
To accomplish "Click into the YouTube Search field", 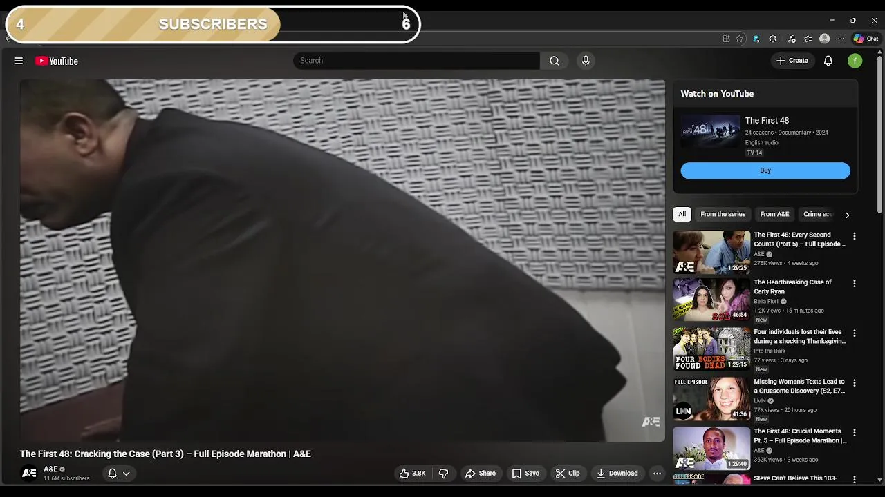I will [416, 61].
